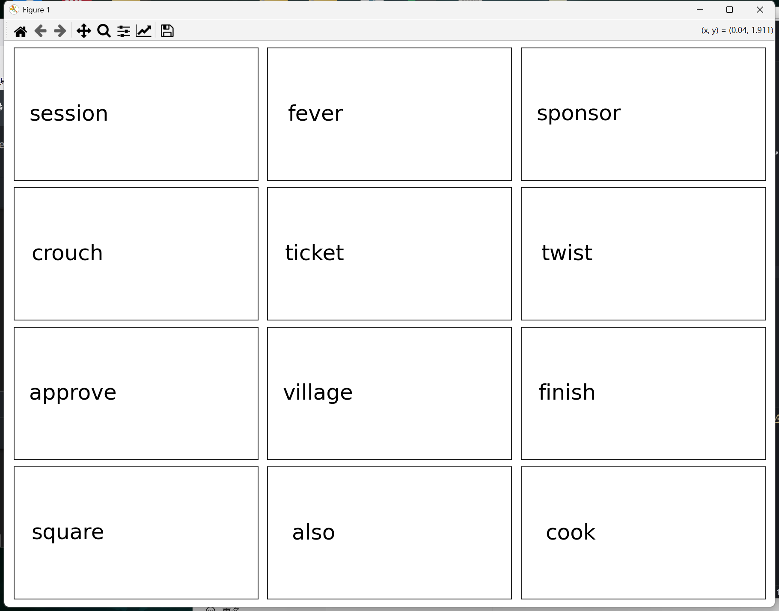The width and height of the screenshot is (779, 611).
Task: Go forward to next view arrow
Action: coord(60,31)
